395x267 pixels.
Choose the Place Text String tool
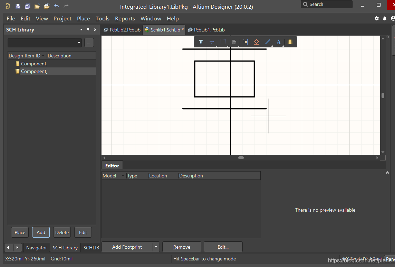pyautogui.click(x=279, y=42)
